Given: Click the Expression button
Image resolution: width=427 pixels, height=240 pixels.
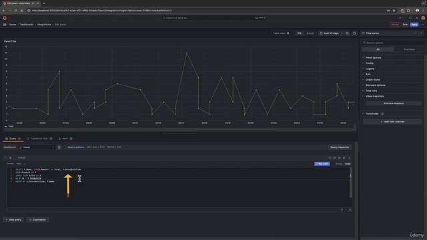Looking at the screenshot, I should click(x=37, y=220).
